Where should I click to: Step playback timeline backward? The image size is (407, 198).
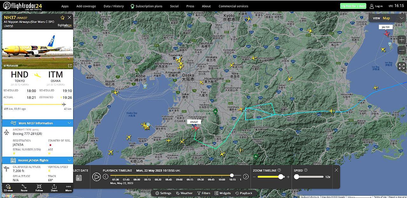click(106, 177)
